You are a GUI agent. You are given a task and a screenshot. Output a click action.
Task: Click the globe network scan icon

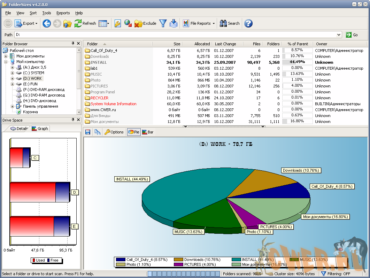[128, 23]
